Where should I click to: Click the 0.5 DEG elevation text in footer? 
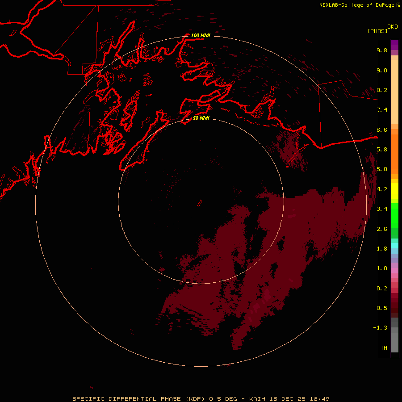point(223,399)
